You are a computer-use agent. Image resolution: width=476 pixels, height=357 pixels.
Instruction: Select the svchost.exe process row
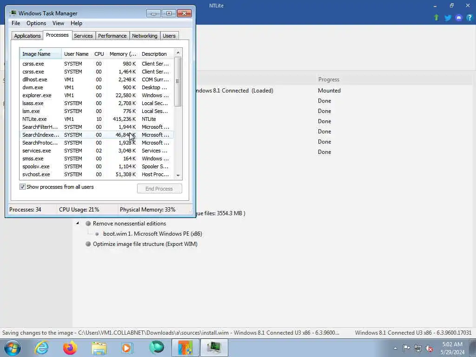click(x=97, y=174)
